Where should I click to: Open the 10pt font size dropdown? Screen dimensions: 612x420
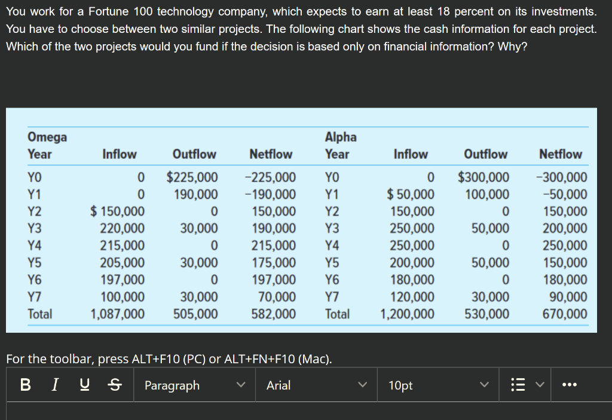tap(436, 385)
